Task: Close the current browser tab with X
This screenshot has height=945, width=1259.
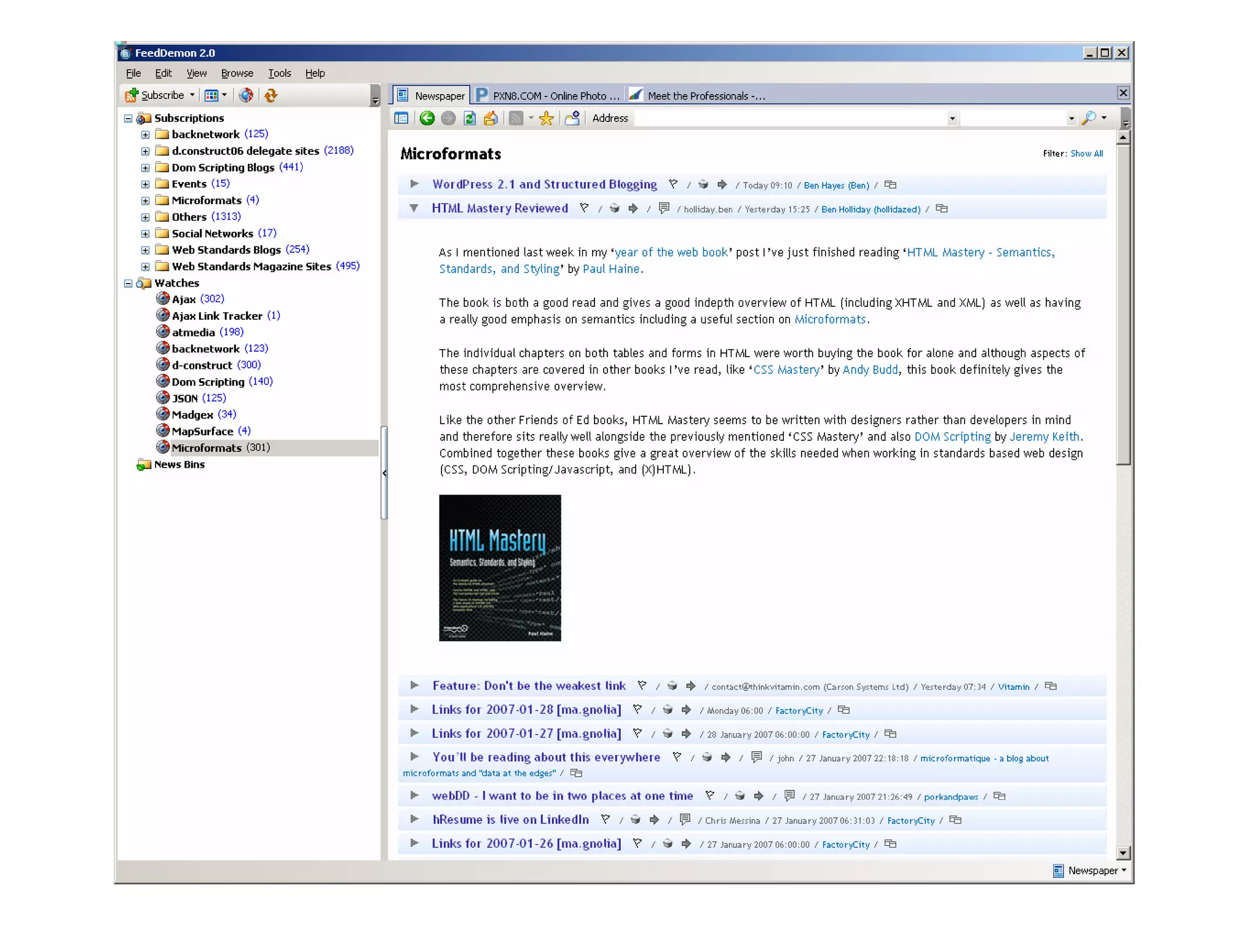Action: click(1123, 93)
